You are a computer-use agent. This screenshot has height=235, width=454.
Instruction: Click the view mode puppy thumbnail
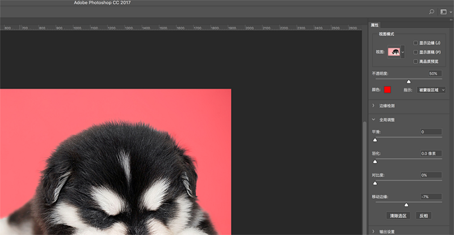click(394, 52)
